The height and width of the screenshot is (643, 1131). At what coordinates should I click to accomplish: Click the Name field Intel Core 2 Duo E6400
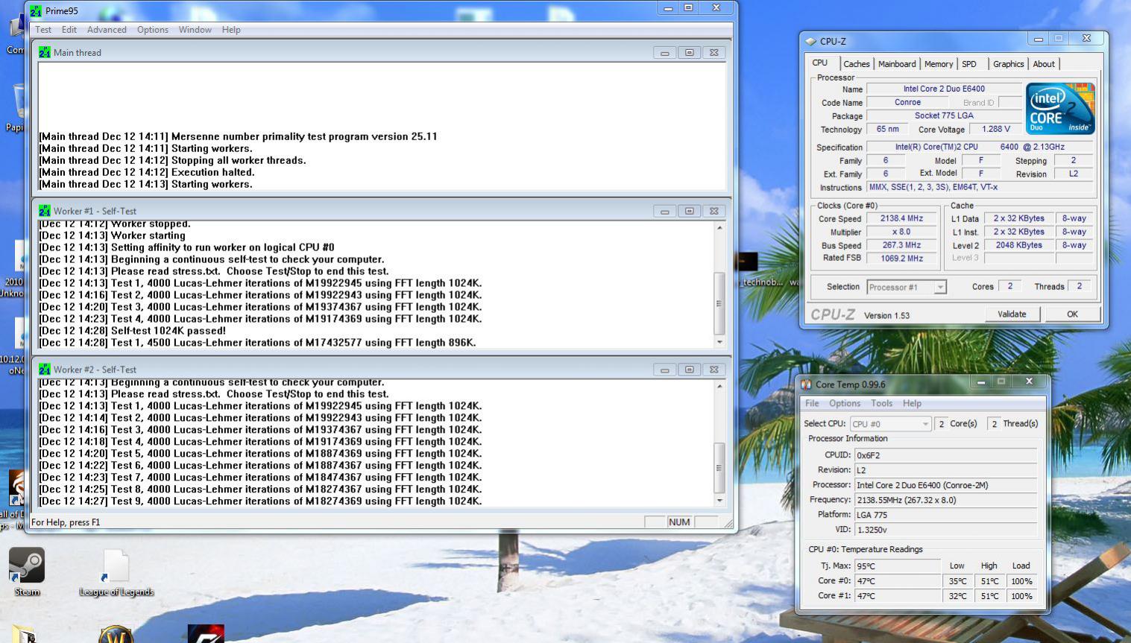coord(944,89)
